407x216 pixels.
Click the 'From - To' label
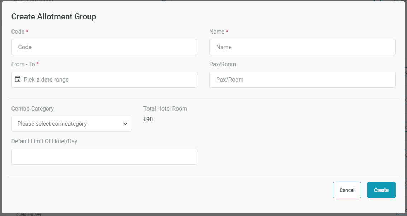(23, 64)
